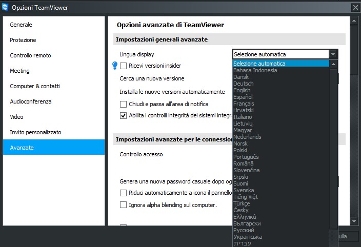Enable Ricevi versioni insider checkbox
The width and height of the screenshot is (361, 247).
tap(124, 66)
